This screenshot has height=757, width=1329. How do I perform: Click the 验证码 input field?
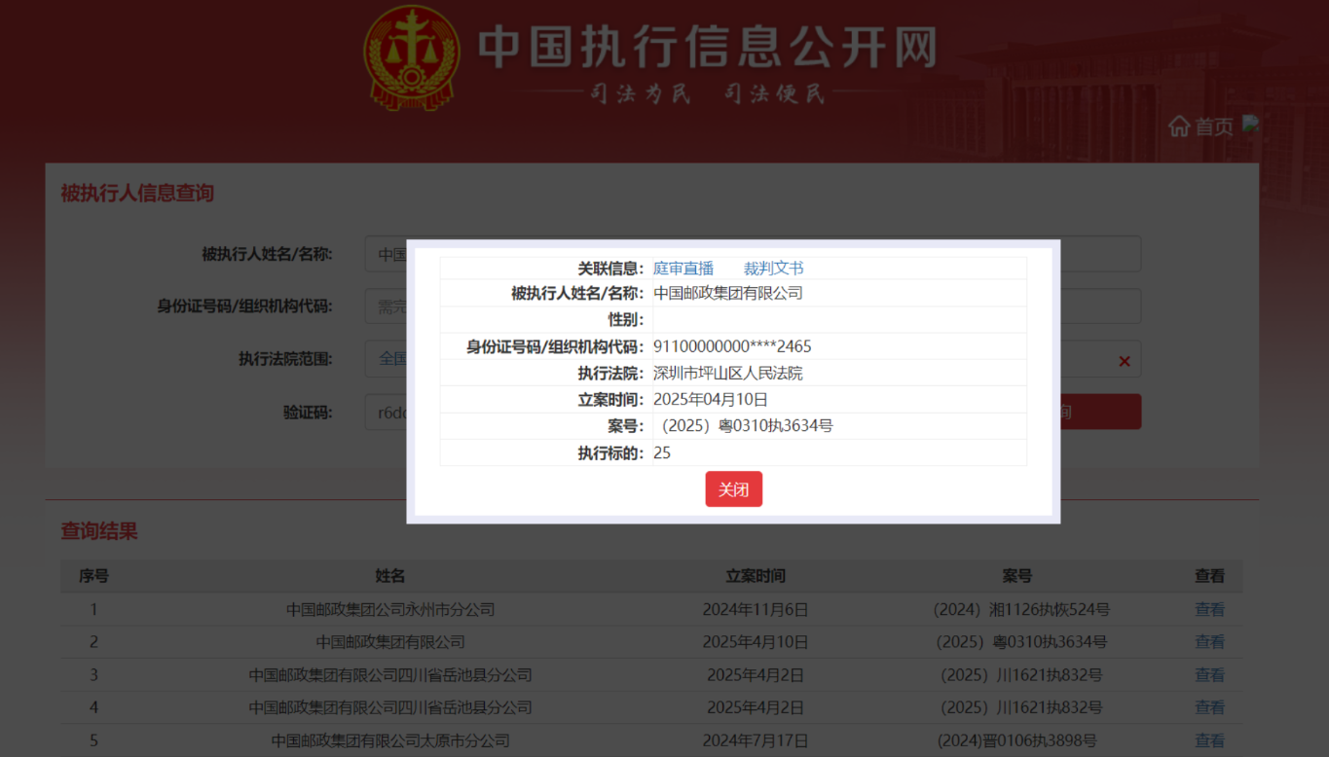pos(386,412)
